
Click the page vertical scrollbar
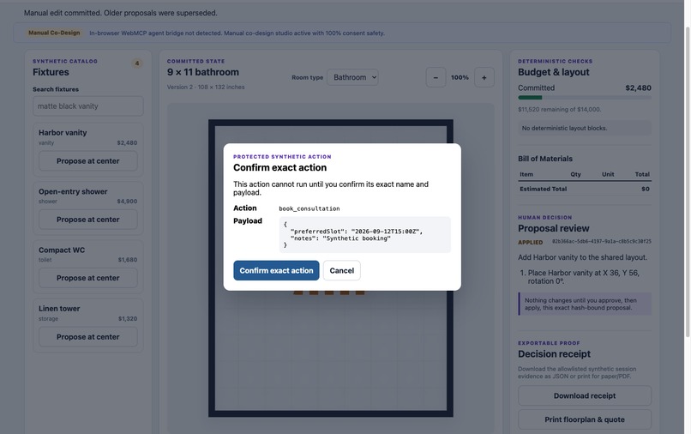pyautogui.click(x=688, y=182)
